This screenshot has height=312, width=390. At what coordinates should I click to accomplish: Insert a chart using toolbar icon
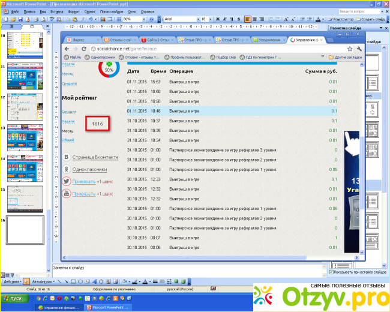pyautogui.click(x=103, y=19)
